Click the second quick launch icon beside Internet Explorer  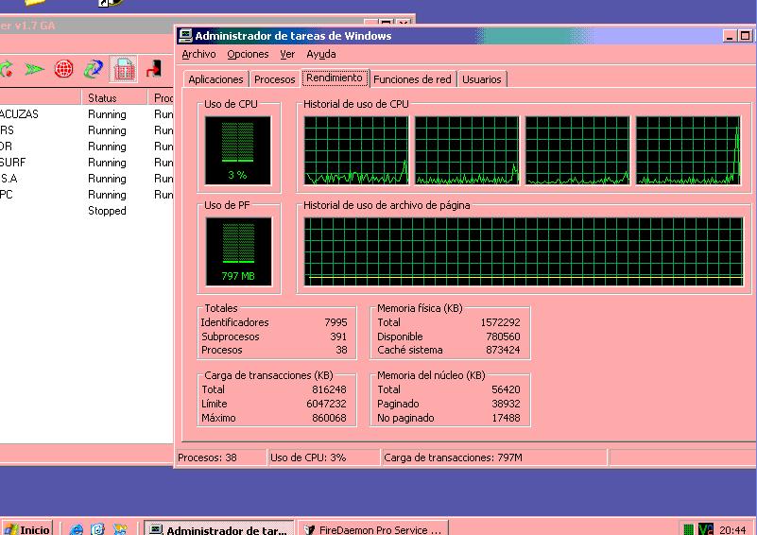coord(97,529)
